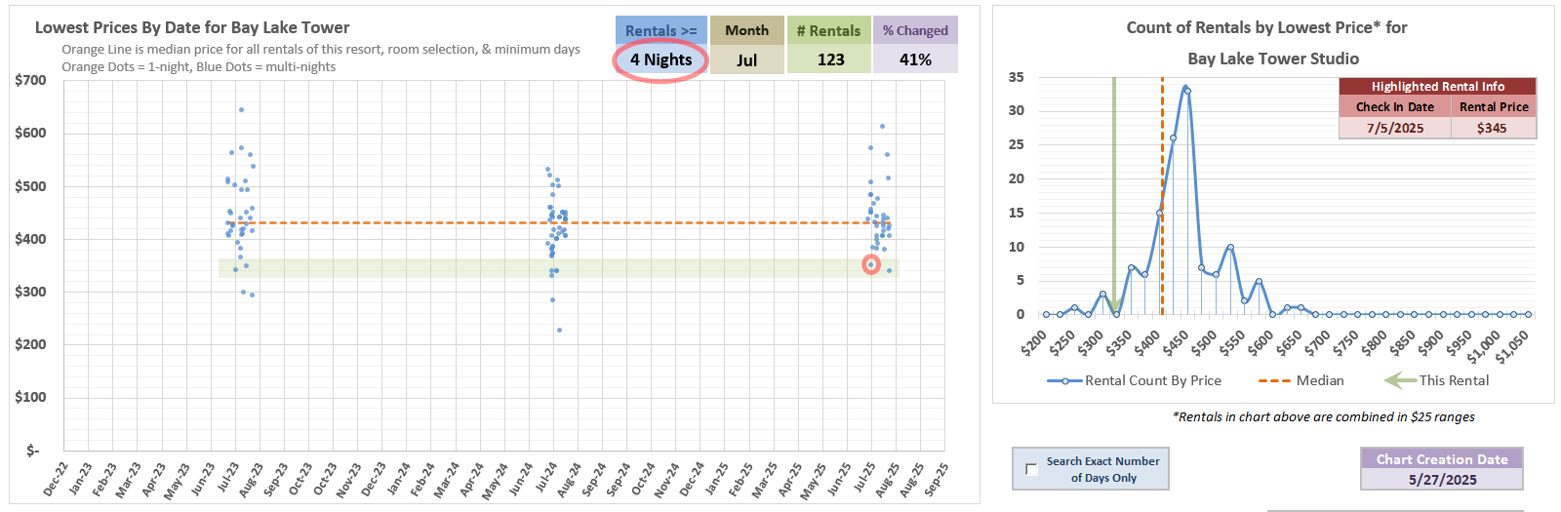Screen dimensions: 1561x512
Task: Select the "% Changed" value 41% cell
Action: [915, 59]
